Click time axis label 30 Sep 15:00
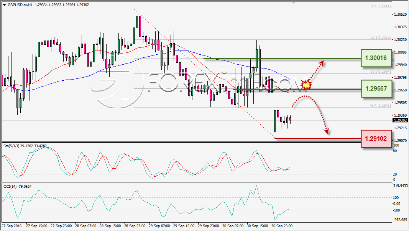Image resolution: width=409 pixels, height=231 pixels. (258, 226)
